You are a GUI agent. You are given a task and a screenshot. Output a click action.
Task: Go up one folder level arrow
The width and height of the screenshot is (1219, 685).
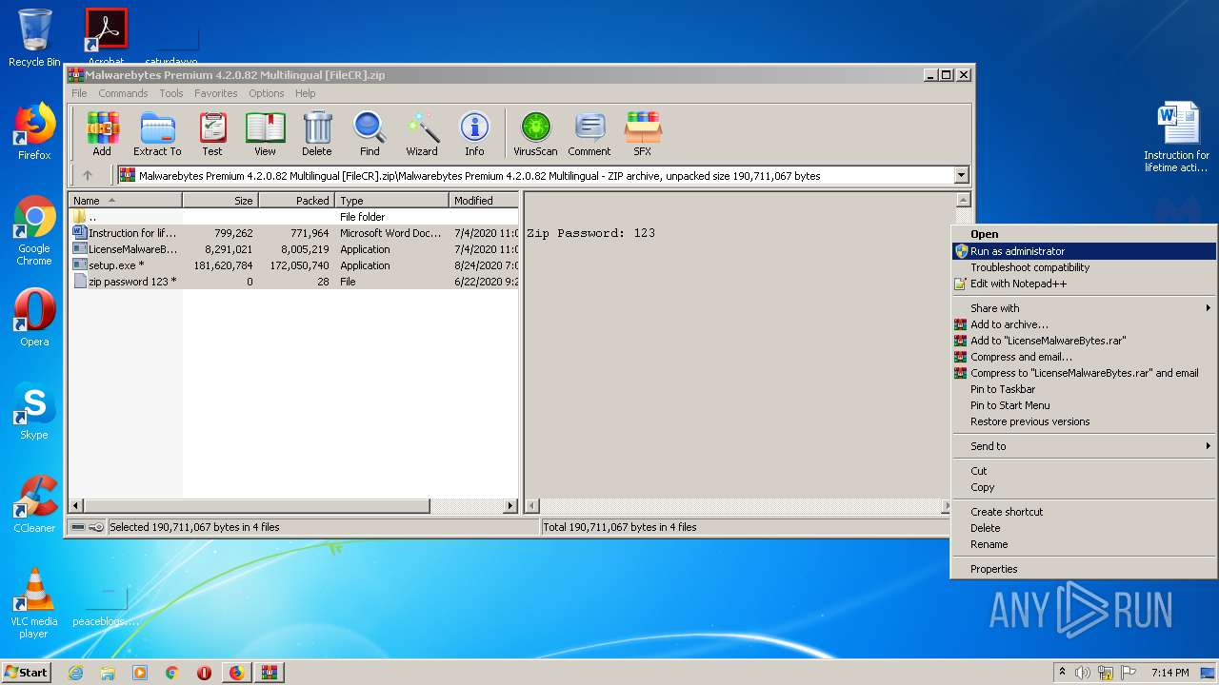pyautogui.click(x=88, y=175)
